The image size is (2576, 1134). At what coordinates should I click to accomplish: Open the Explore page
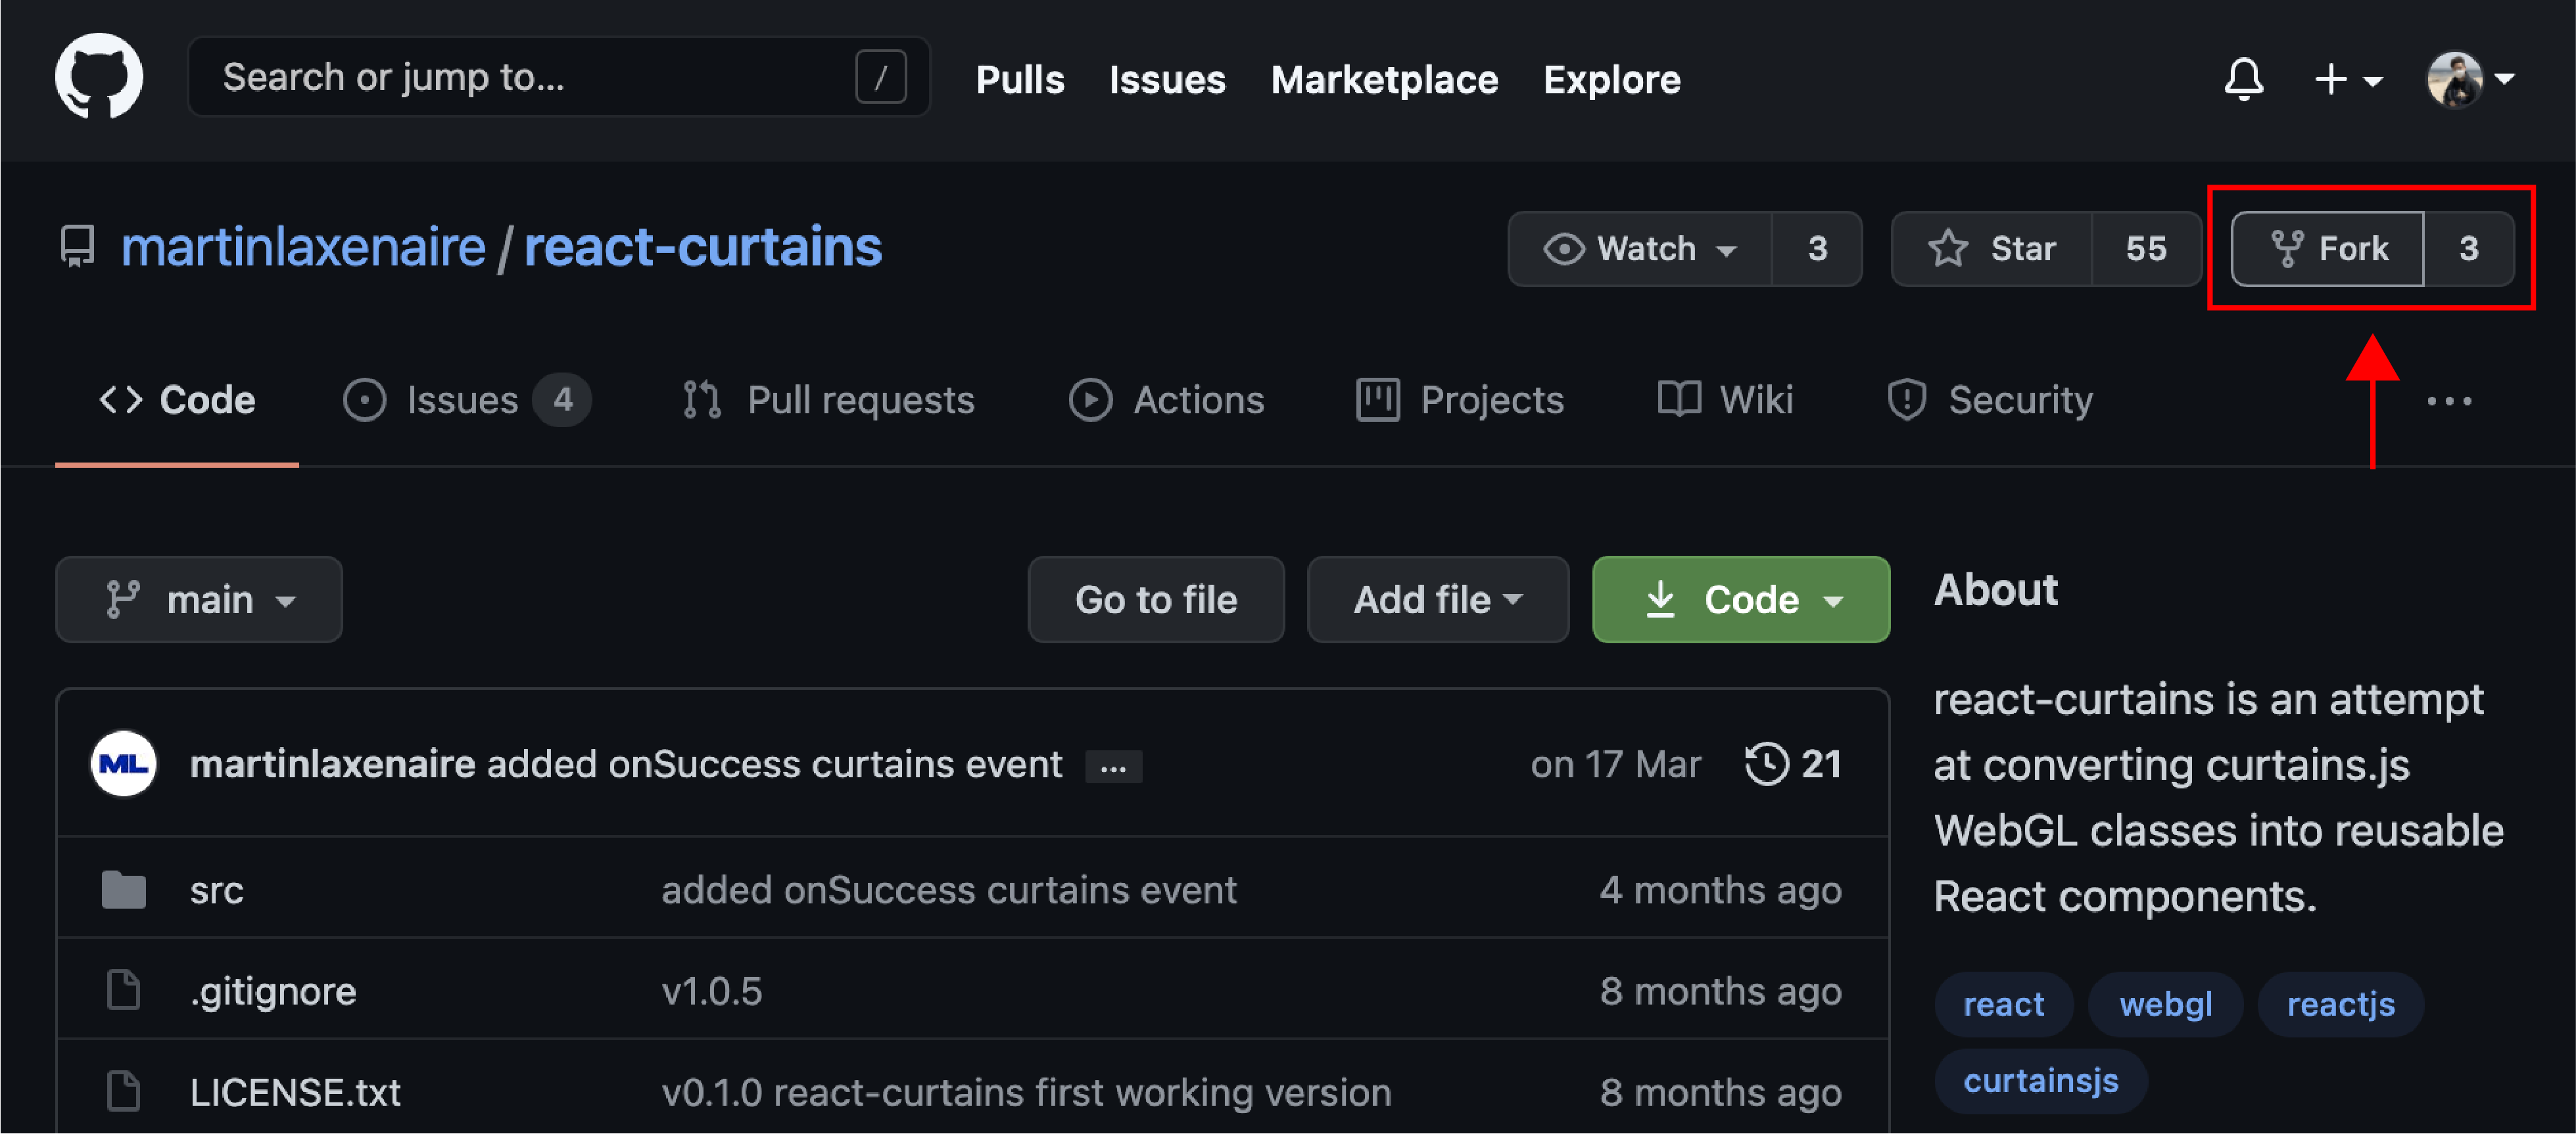[x=1611, y=79]
